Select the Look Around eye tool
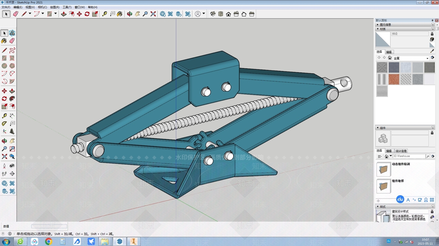The width and height of the screenshot is (439, 246). pyautogui.click(x=12, y=166)
